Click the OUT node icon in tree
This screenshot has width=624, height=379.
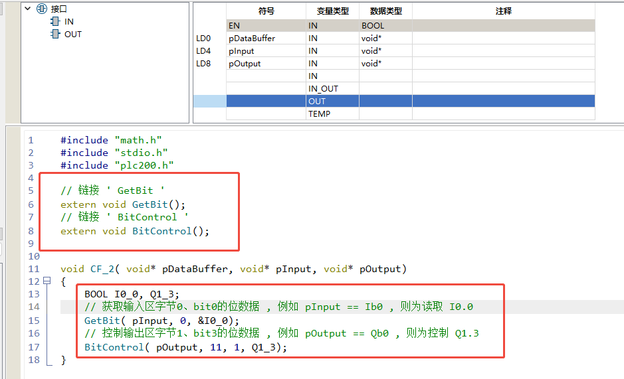tap(55, 35)
